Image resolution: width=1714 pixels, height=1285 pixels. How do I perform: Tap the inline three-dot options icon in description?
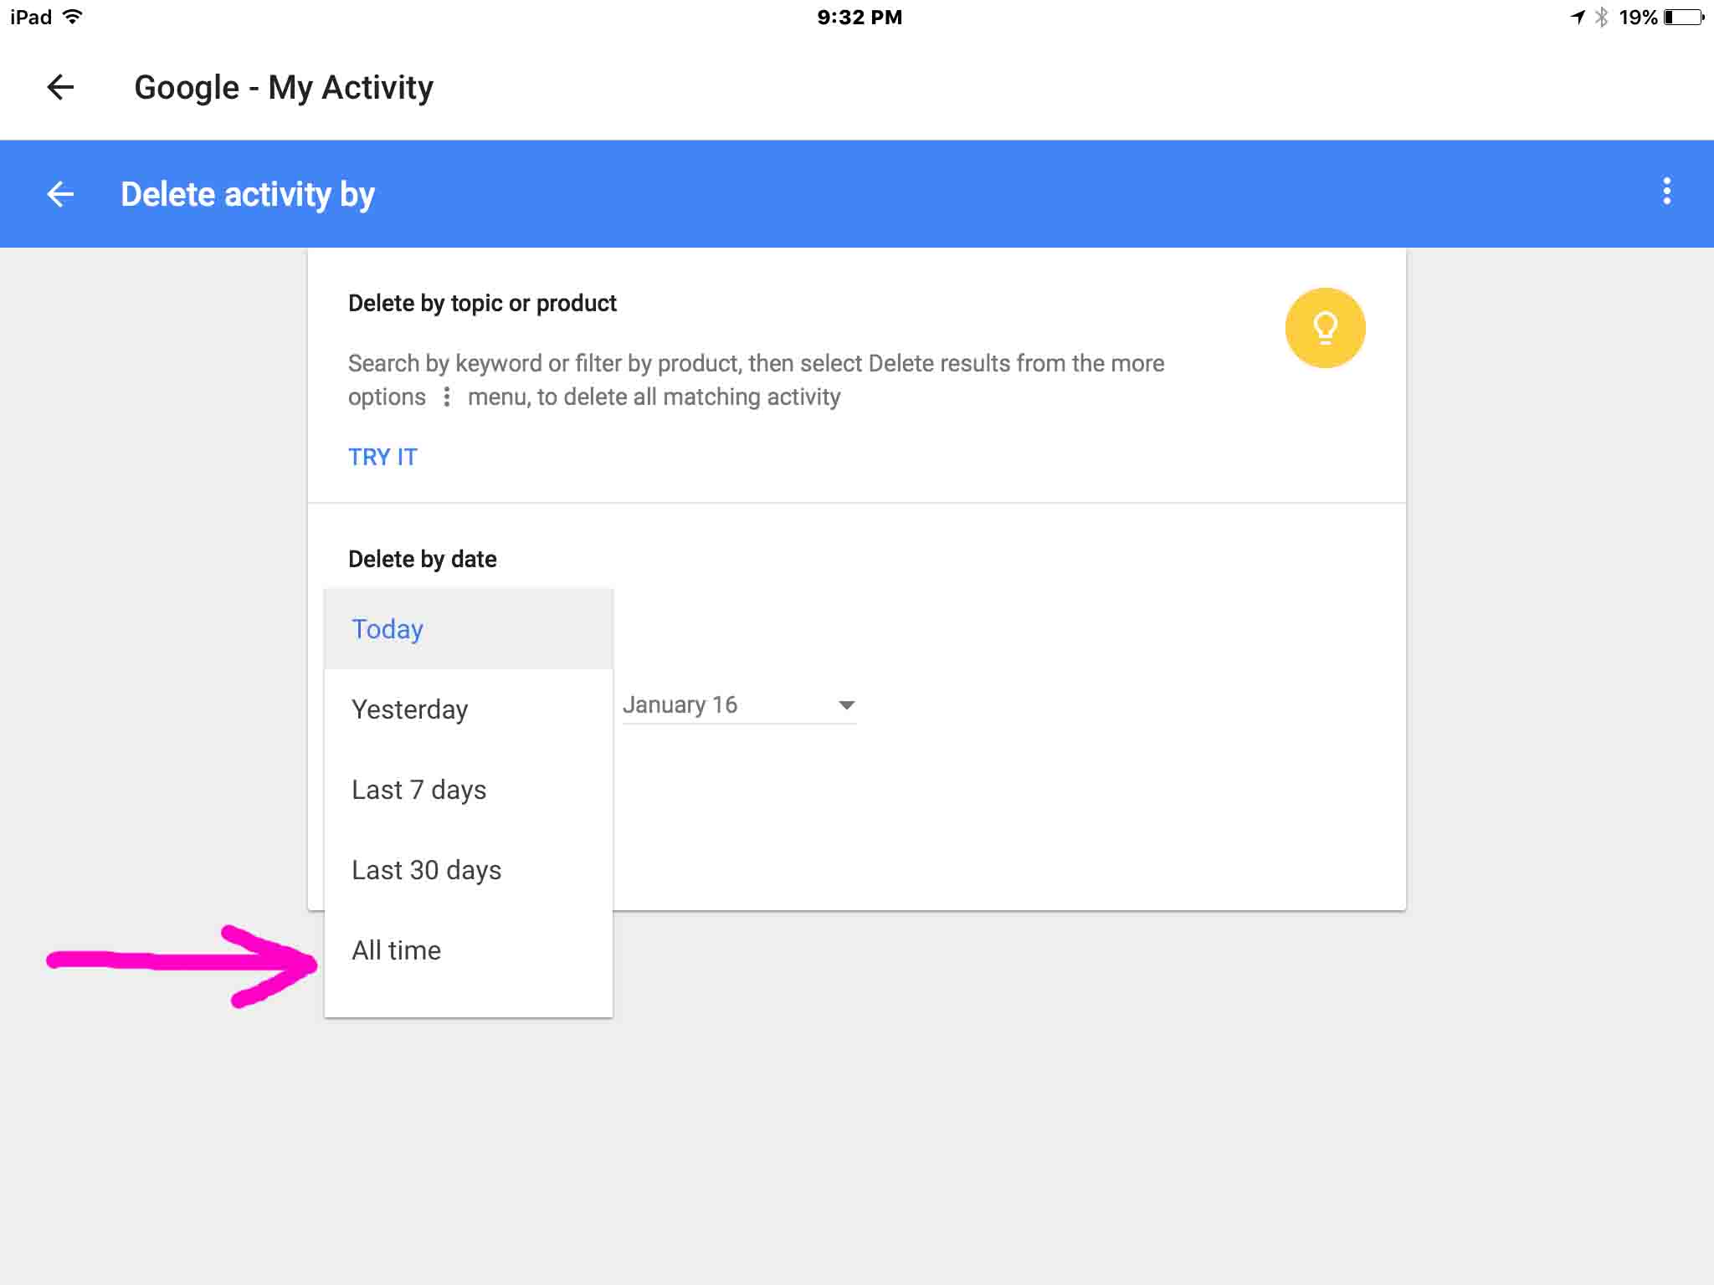447,397
